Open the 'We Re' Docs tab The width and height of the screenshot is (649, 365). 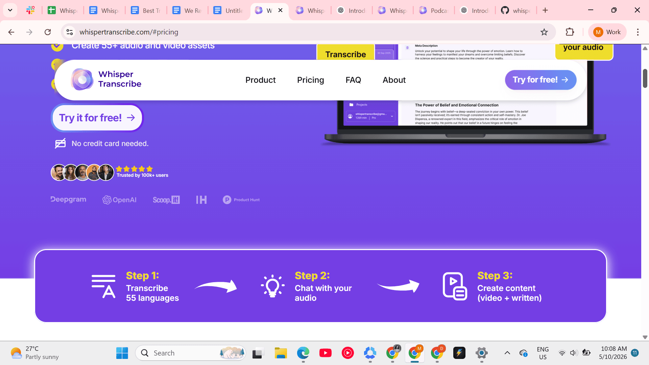187,10
